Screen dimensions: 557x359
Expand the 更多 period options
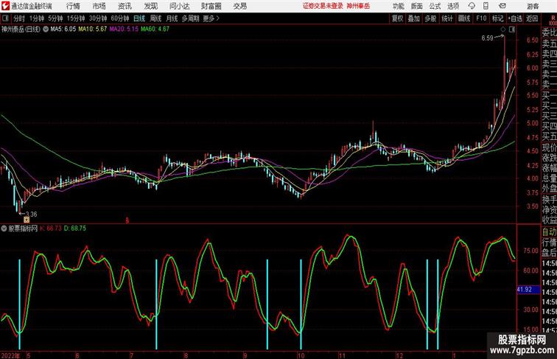[x=211, y=18]
